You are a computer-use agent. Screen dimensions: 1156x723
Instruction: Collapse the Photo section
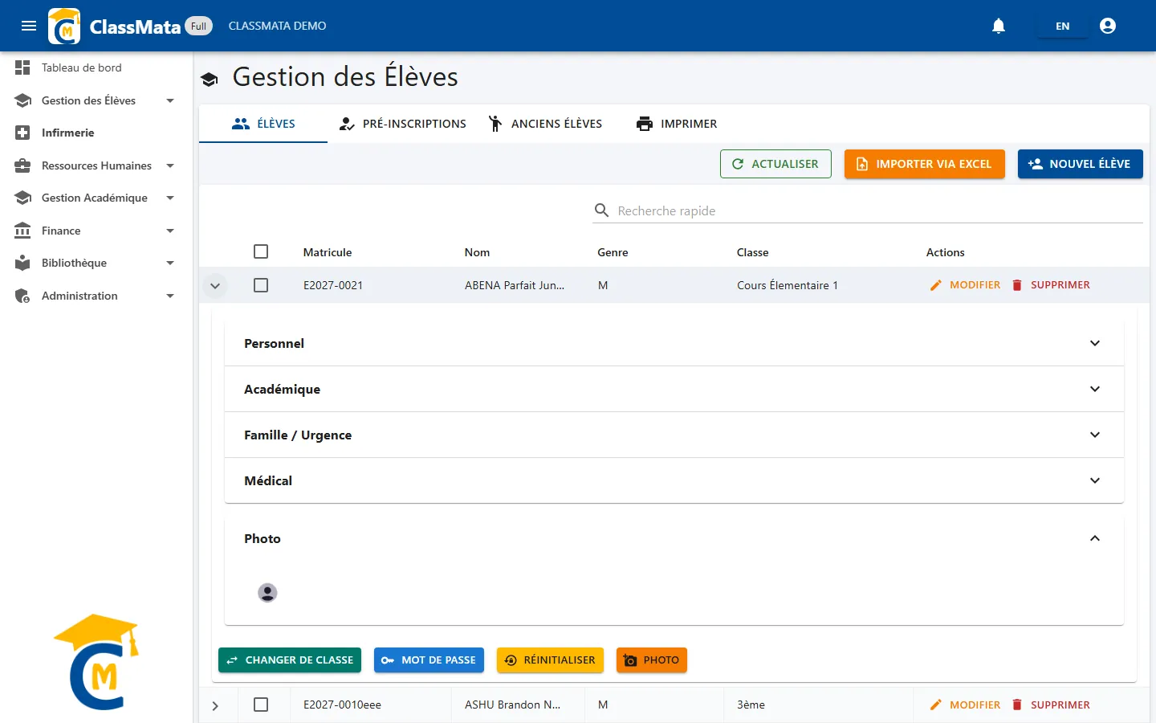point(674,538)
